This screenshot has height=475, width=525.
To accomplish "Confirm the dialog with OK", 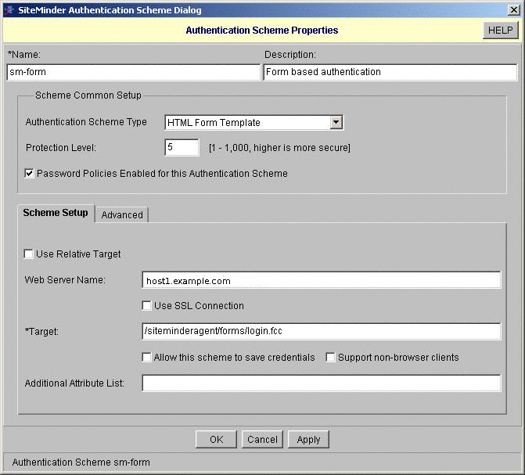I will point(216,440).
